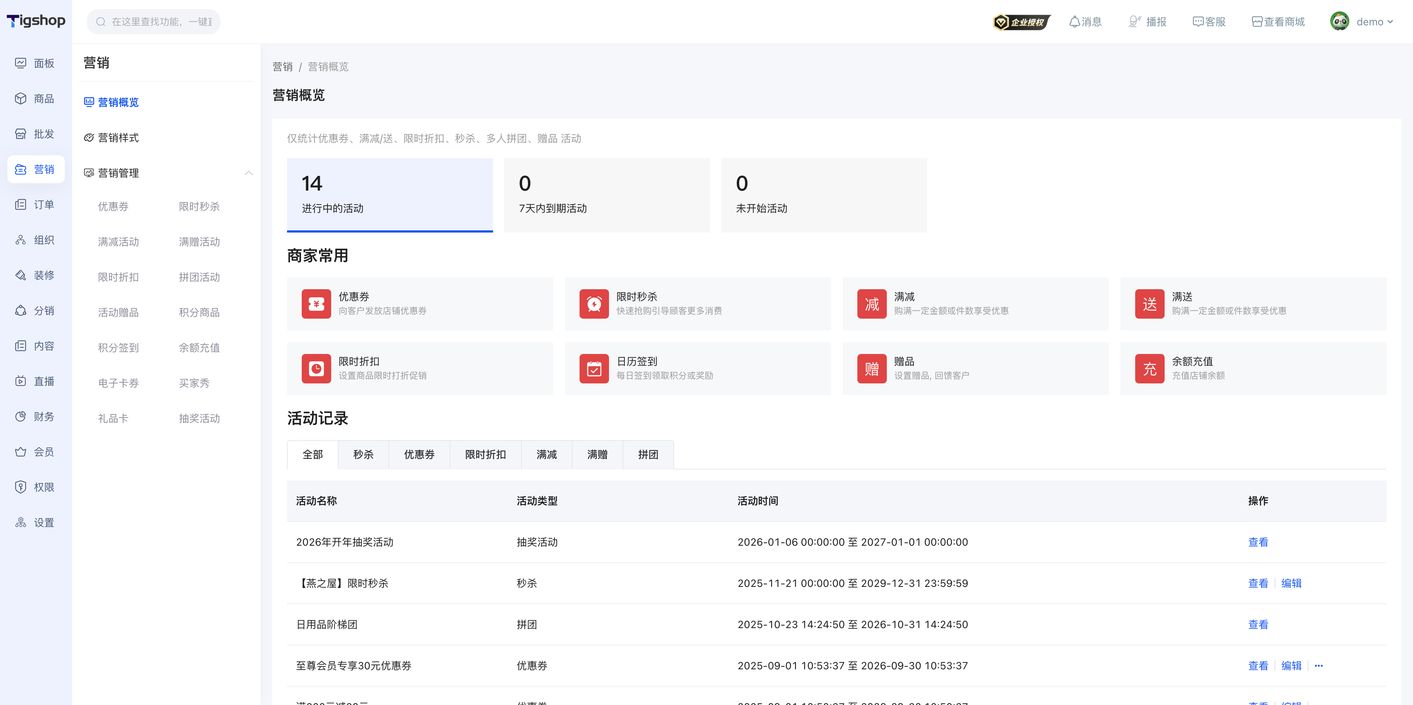Collapse the 营销管理 submenu chevron
The width and height of the screenshot is (1413, 705).
pos(248,173)
